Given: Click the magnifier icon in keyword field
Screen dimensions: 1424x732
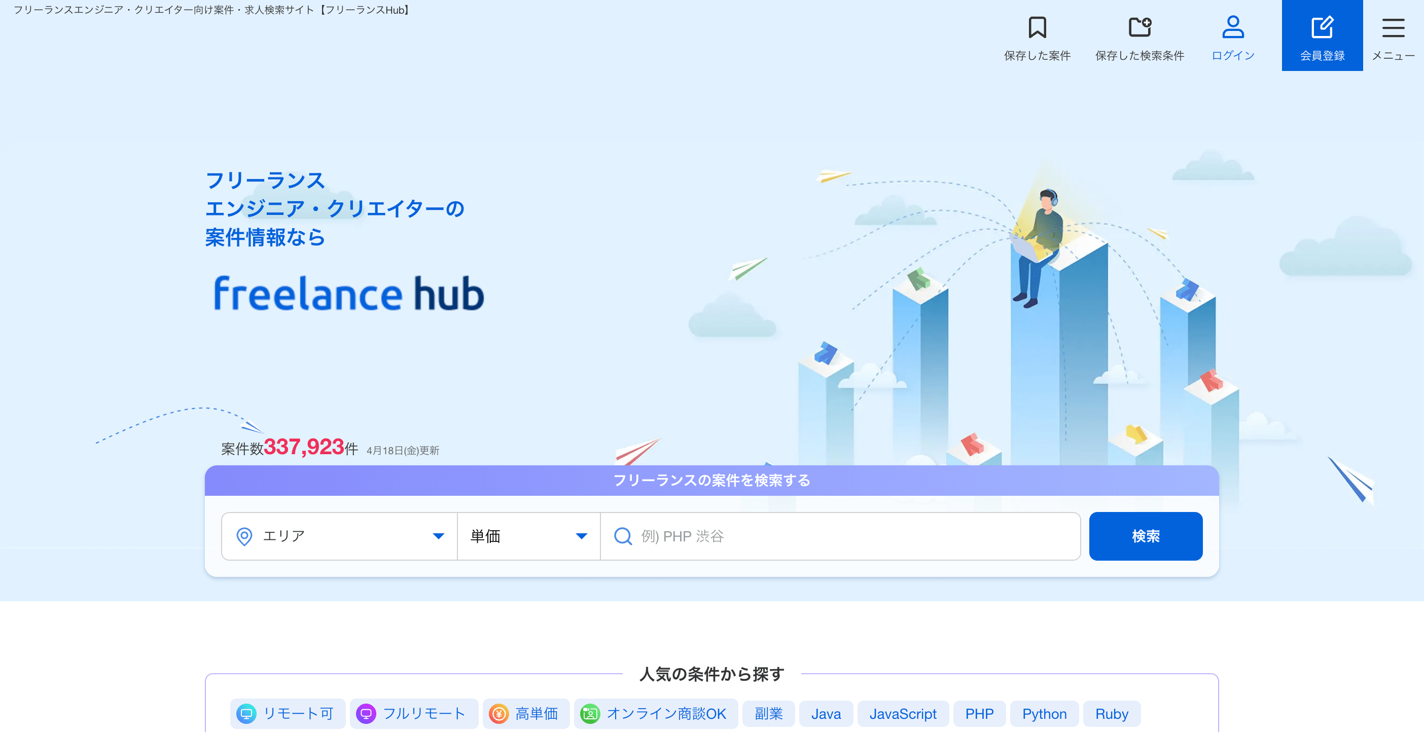Looking at the screenshot, I should (x=623, y=536).
